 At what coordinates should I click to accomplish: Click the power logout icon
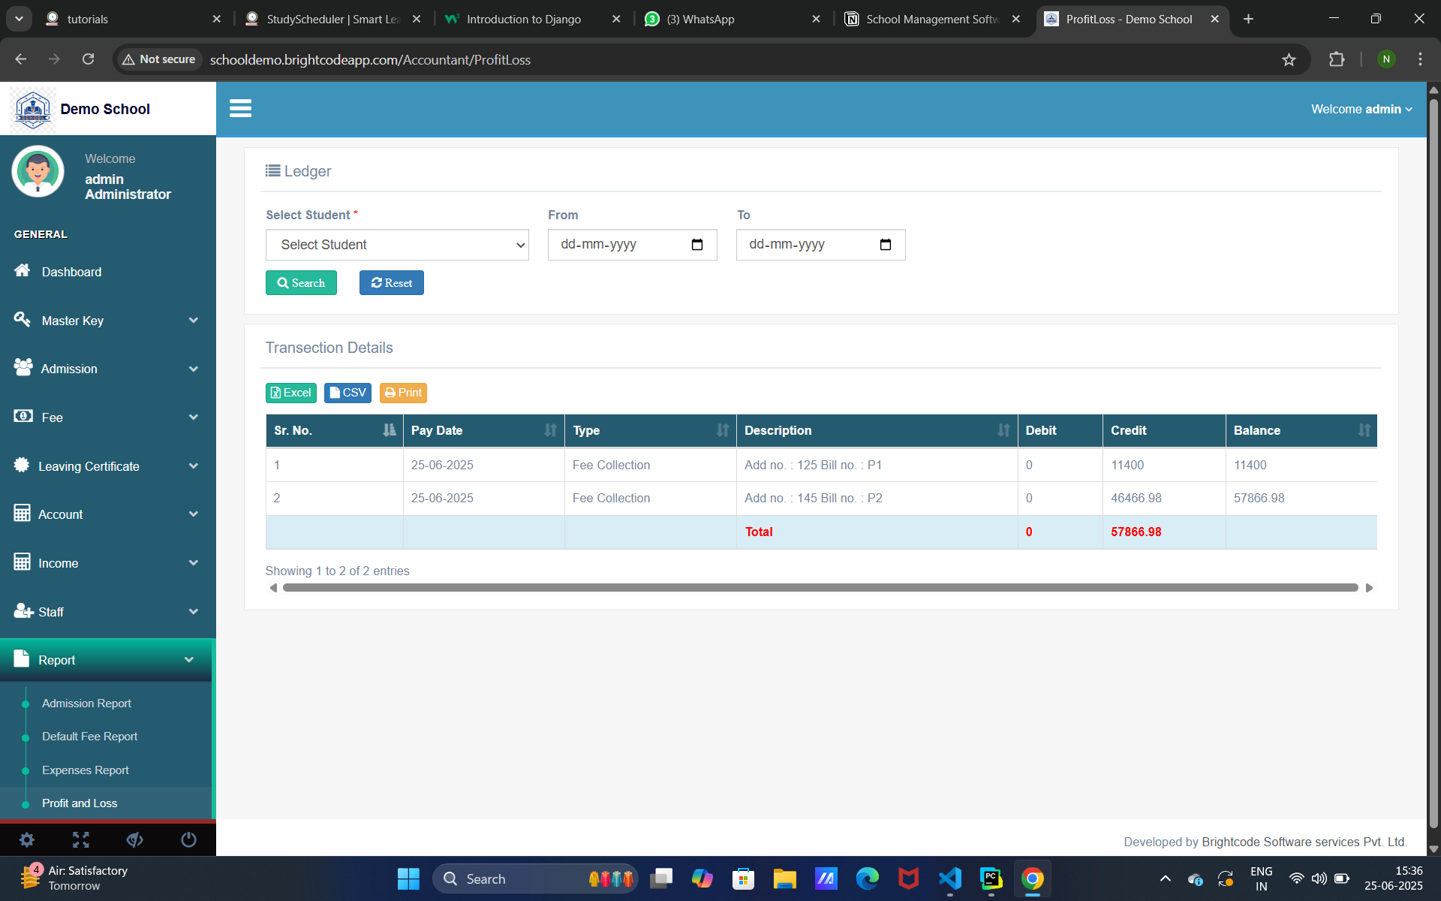189,839
